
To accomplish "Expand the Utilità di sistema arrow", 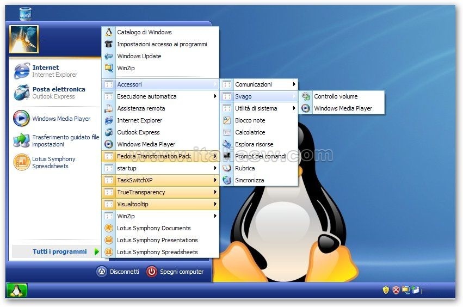I will click(294, 108).
